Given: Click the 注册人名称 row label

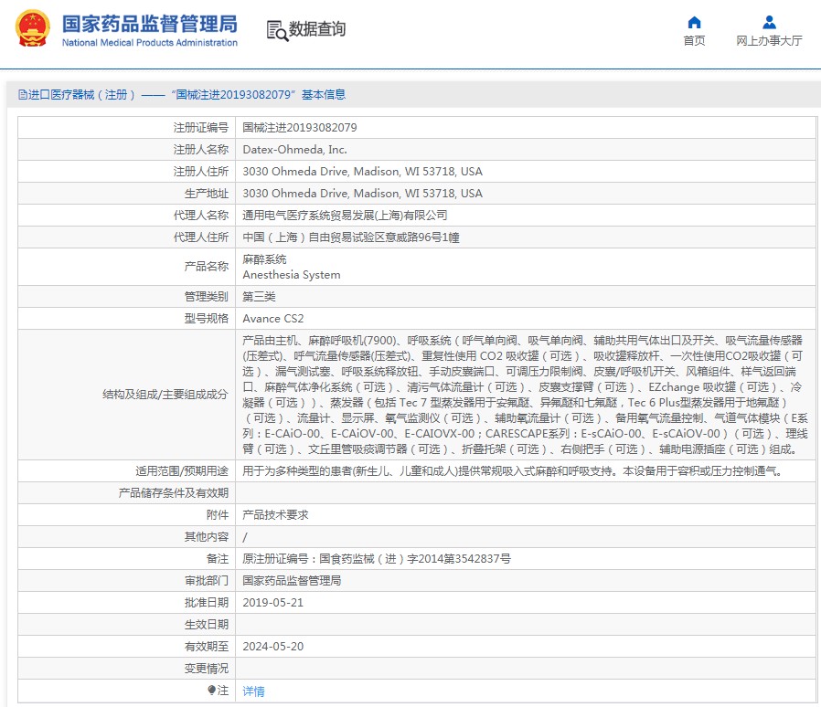Looking at the screenshot, I should [x=201, y=150].
